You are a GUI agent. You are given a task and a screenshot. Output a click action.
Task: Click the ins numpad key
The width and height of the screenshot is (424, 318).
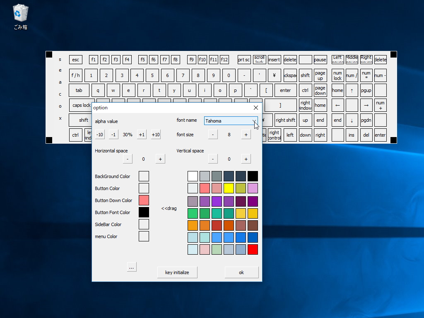tap(352, 135)
